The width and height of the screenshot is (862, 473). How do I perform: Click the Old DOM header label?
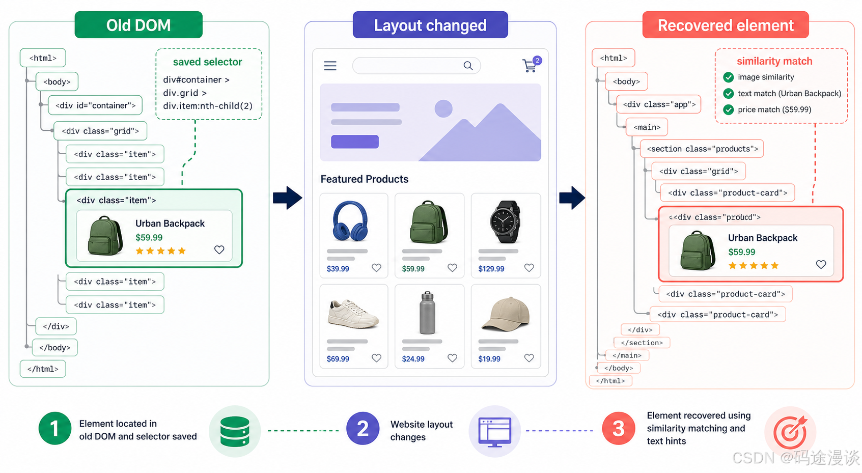tap(138, 25)
